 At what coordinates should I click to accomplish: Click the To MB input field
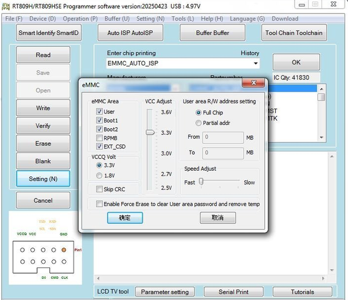[x=223, y=153]
